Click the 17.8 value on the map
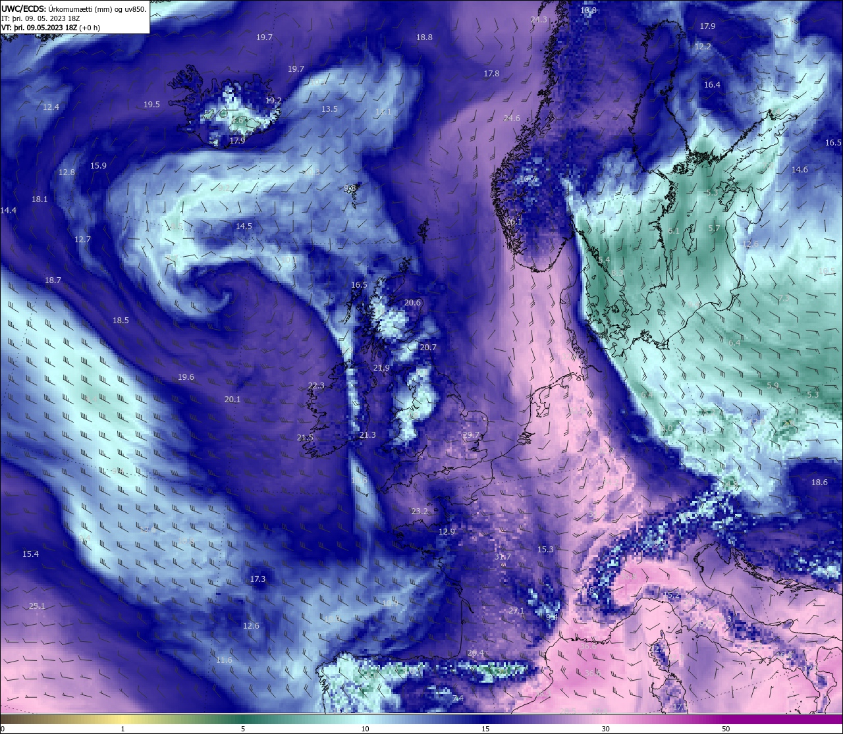The image size is (843, 734). point(491,74)
